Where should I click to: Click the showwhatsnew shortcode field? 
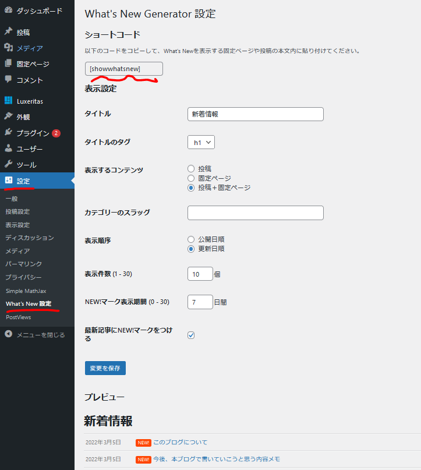[x=124, y=69]
